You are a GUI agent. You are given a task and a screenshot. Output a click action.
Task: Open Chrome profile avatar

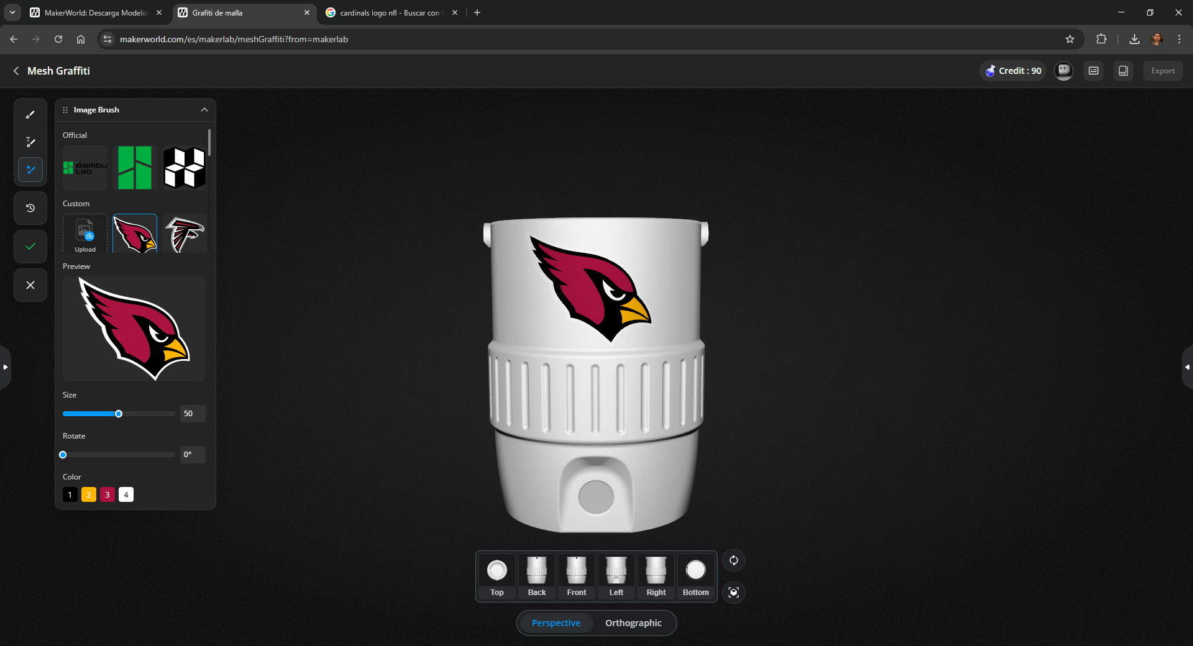[x=1157, y=39]
